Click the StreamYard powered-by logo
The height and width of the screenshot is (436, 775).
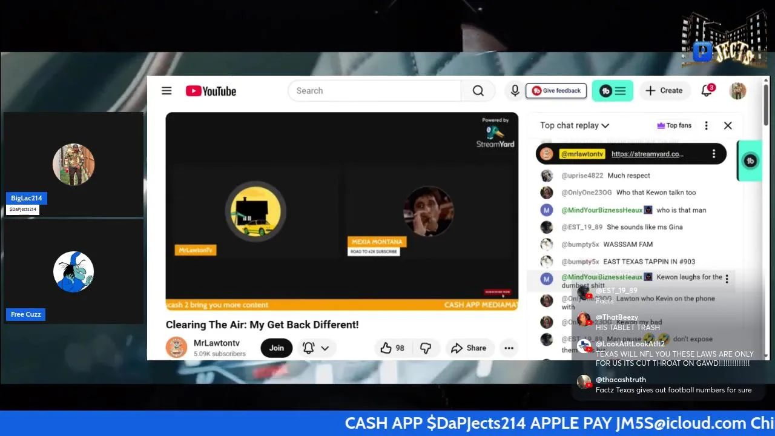pyautogui.click(x=495, y=133)
